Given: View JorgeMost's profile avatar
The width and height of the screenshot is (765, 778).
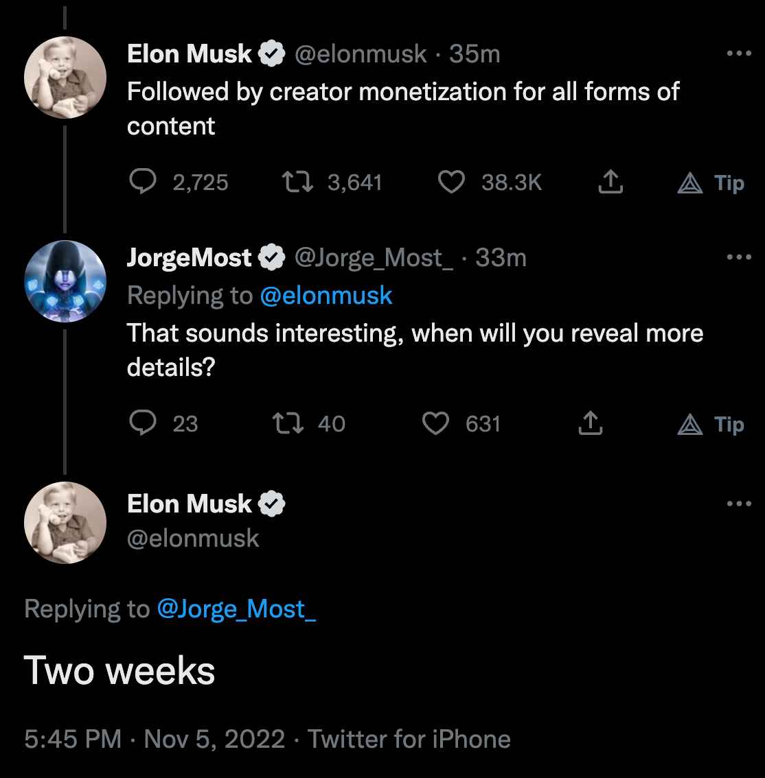Looking at the screenshot, I should [x=65, y=281].
